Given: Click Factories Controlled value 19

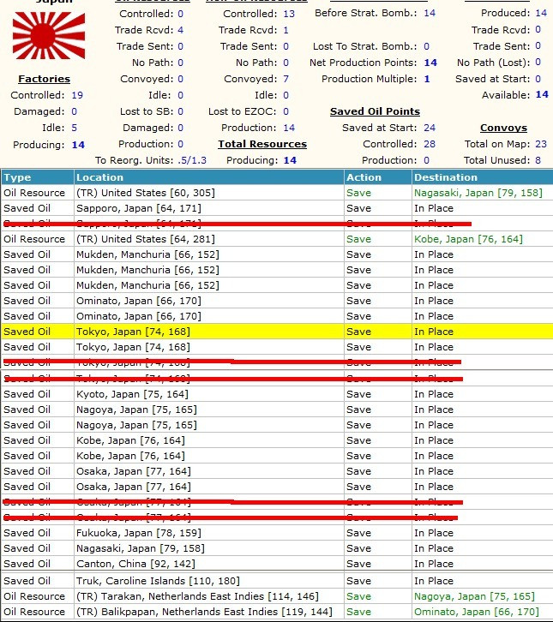Looking at the screenshot, I should click(77, 95).
